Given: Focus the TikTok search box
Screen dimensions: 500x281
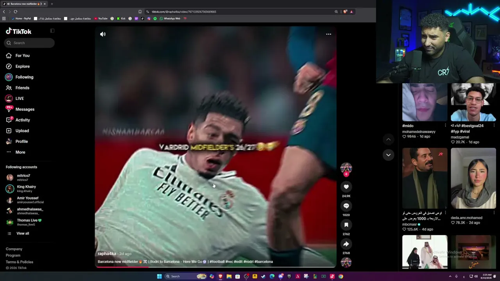Looking at the screenshot, I should pyautogui.click(x=29, y=43).
